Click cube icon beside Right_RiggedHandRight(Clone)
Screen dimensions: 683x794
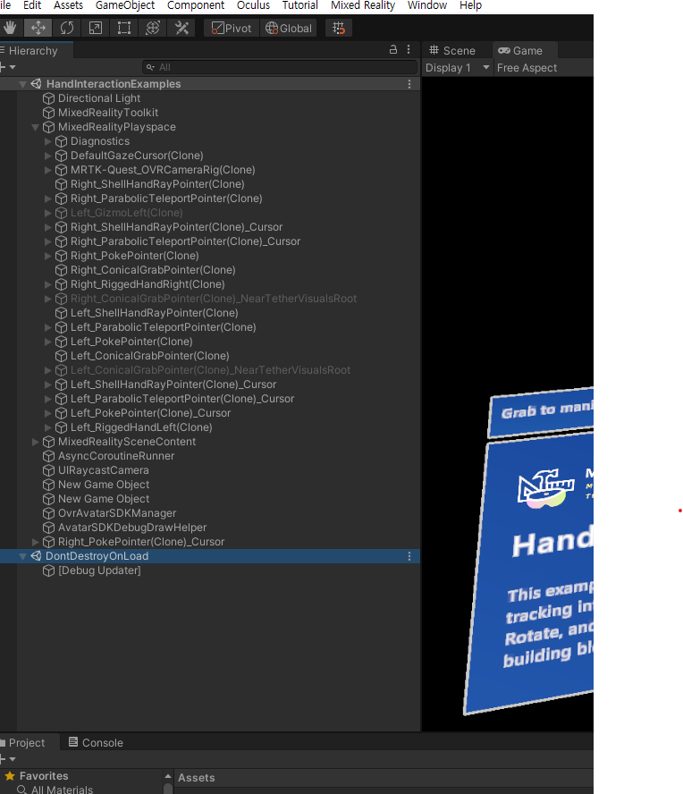coord(62,284)
